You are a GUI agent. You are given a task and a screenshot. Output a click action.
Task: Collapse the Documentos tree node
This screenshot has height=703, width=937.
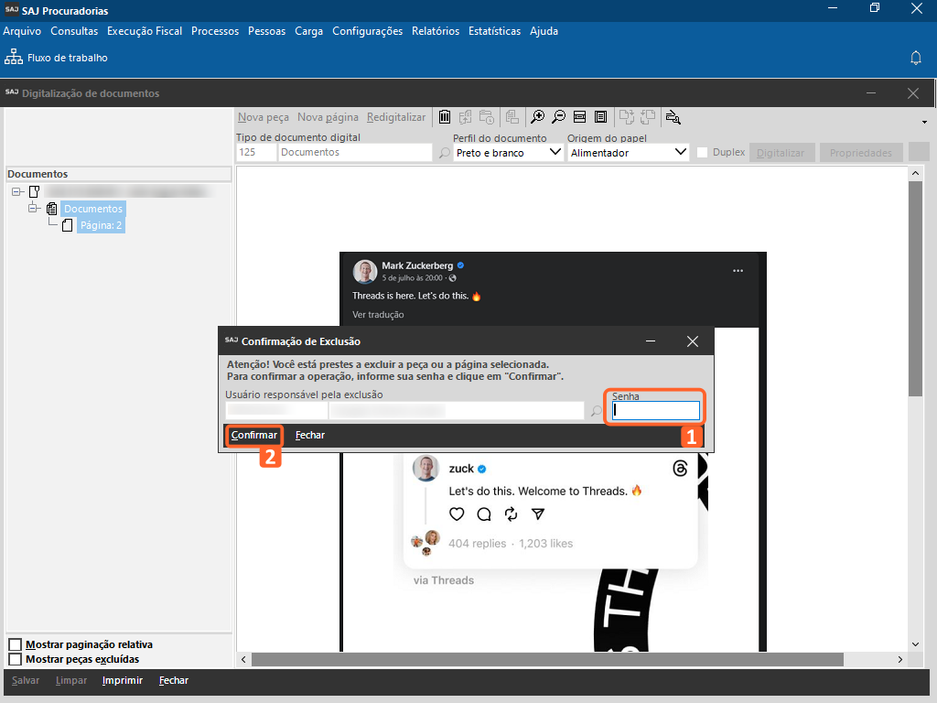tap(35, 209)
